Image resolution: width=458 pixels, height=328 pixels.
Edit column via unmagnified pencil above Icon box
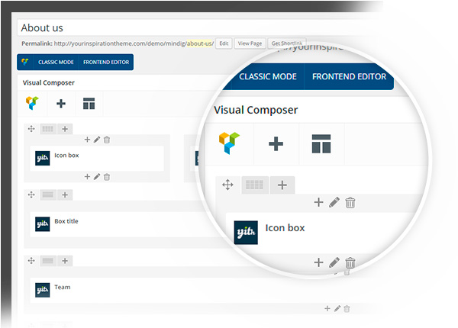[x=97, y=140]
